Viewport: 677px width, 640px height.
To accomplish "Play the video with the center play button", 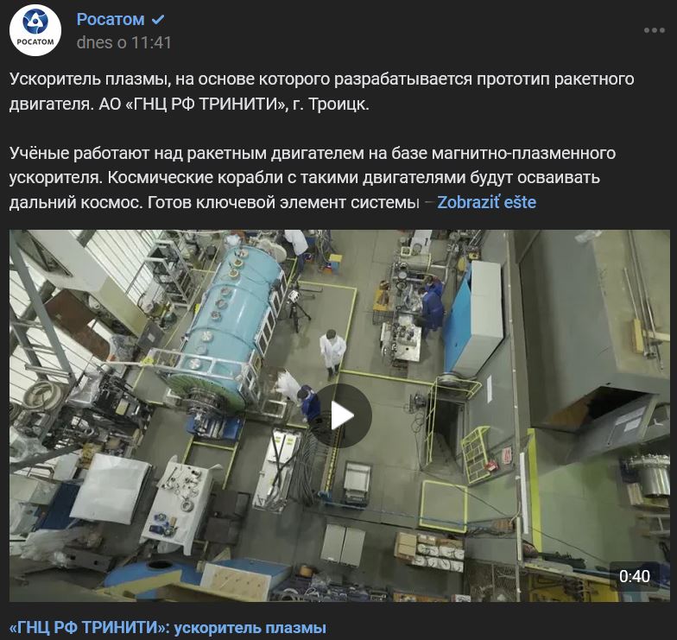I will coord(341,415).
